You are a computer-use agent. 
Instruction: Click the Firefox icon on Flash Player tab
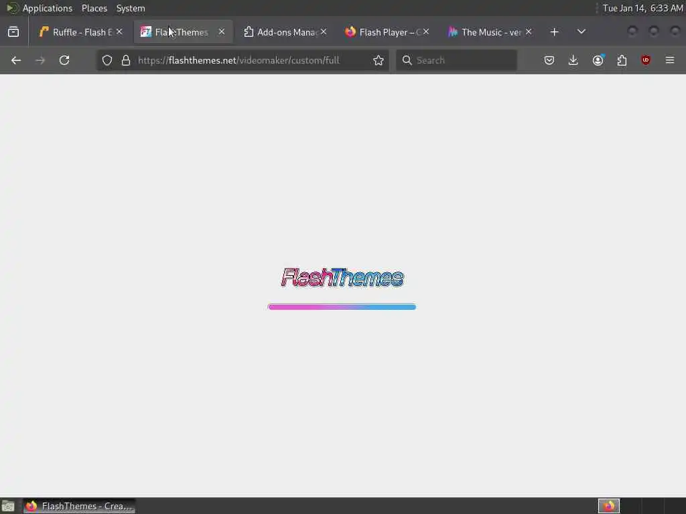[x=350, y=32]
